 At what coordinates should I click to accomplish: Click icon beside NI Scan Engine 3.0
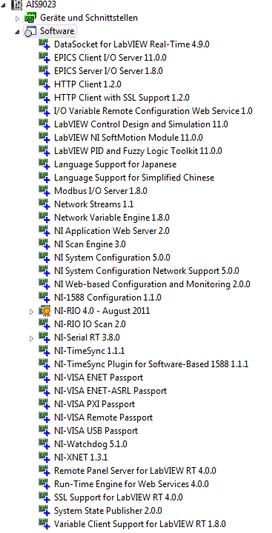[x=44, y=244]
